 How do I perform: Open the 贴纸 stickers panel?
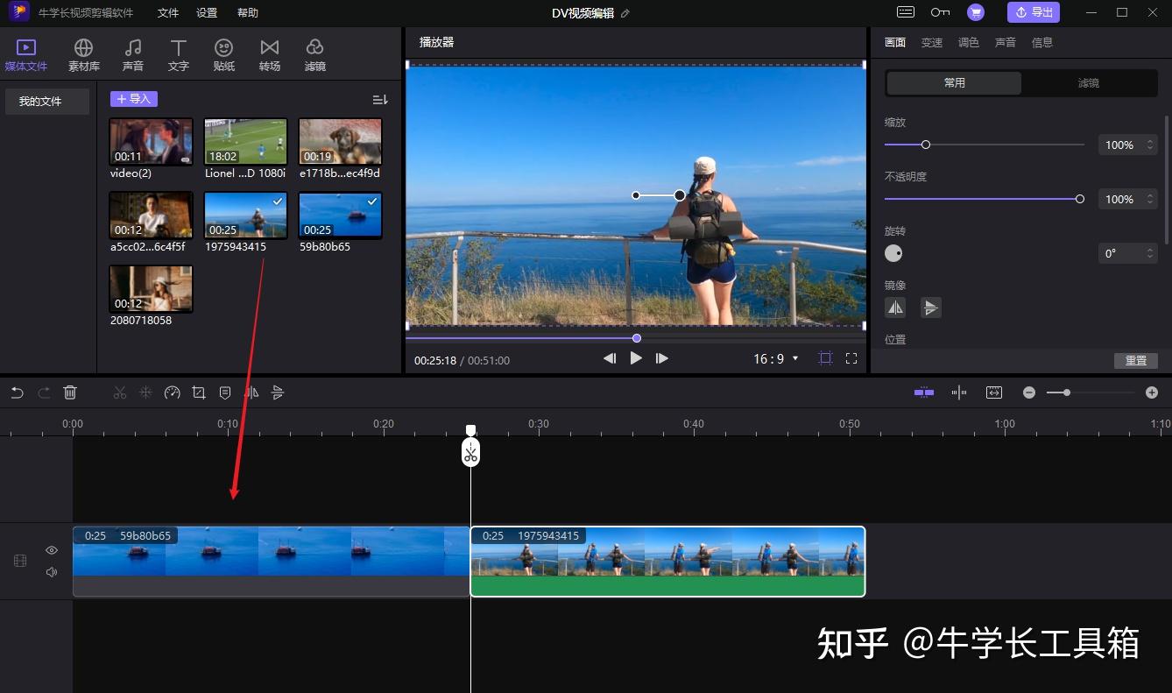coord(224,54)
